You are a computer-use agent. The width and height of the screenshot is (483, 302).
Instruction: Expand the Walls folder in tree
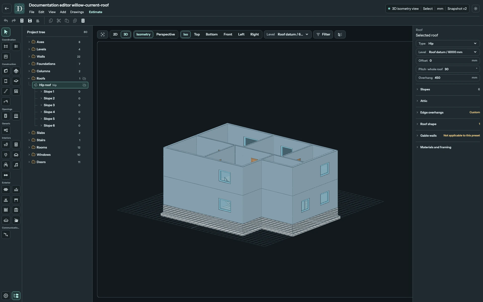29,57
